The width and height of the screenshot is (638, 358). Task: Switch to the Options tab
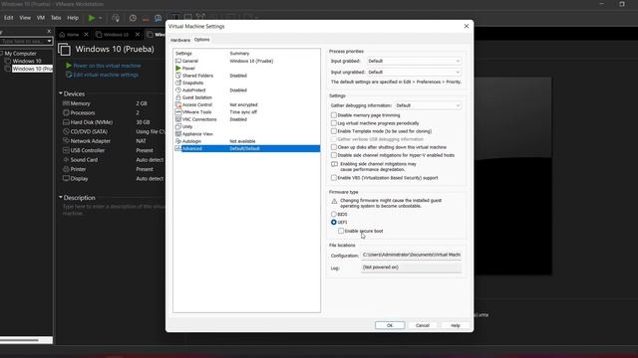(x=201, y=40)
